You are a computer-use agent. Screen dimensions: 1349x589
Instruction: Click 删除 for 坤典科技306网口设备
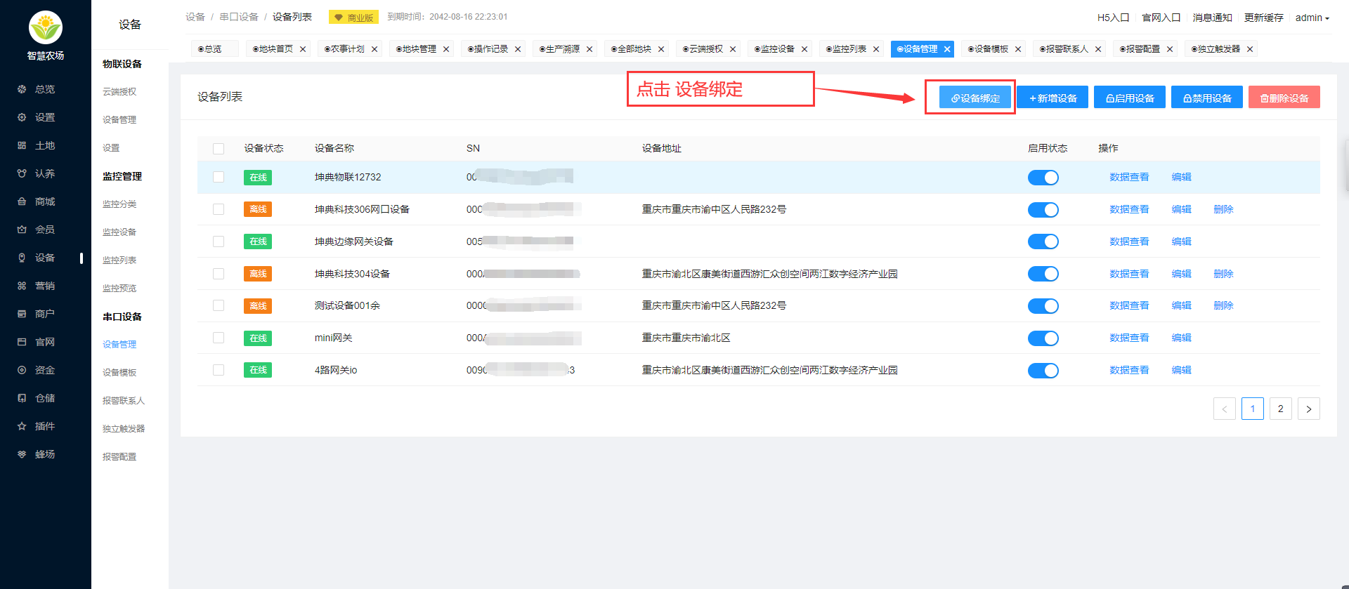[x=1223, y=209]
